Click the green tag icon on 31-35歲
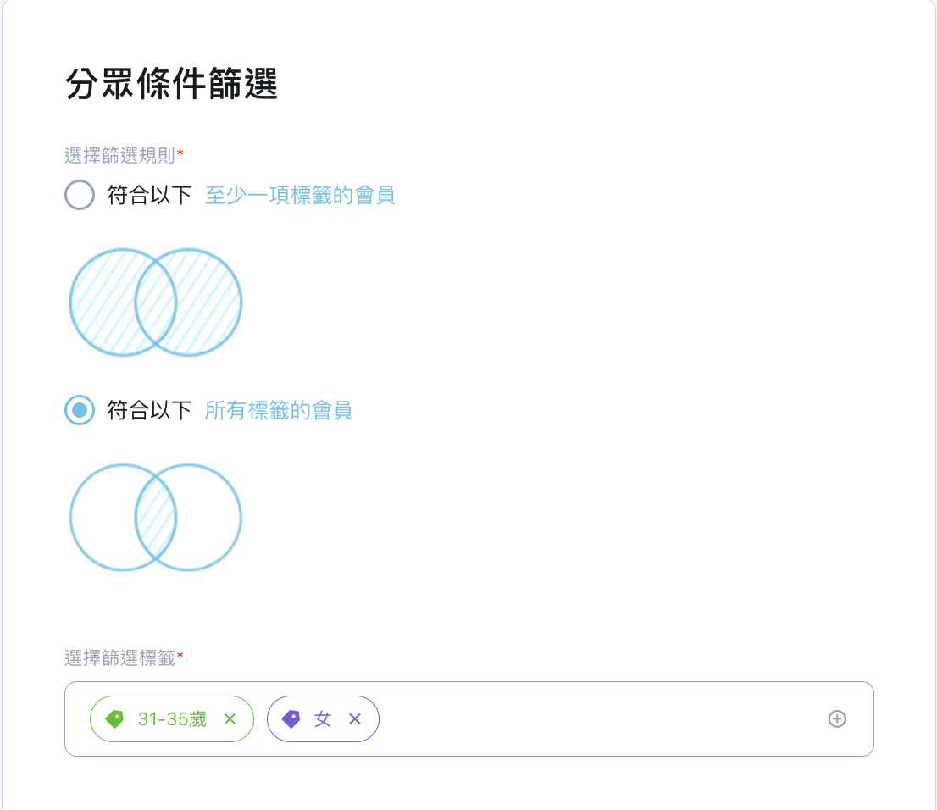This screenshot has width=937, height=810. click(114, 719)
